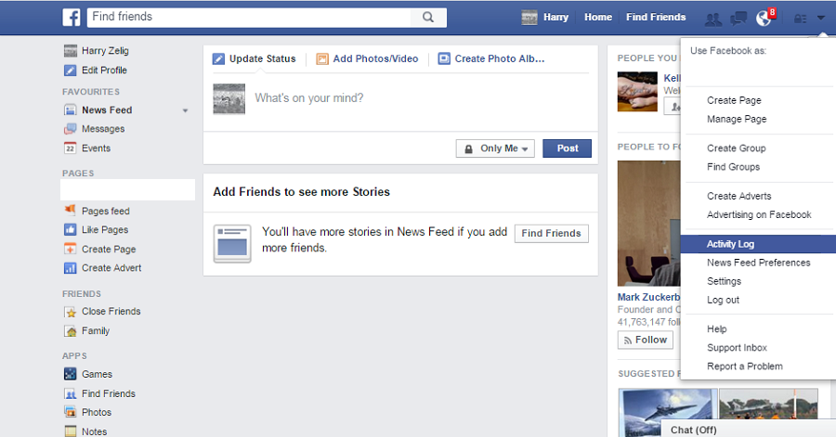Open the messages chat icon
This screenshot has height=437, width=836.
tap(738, 19)
